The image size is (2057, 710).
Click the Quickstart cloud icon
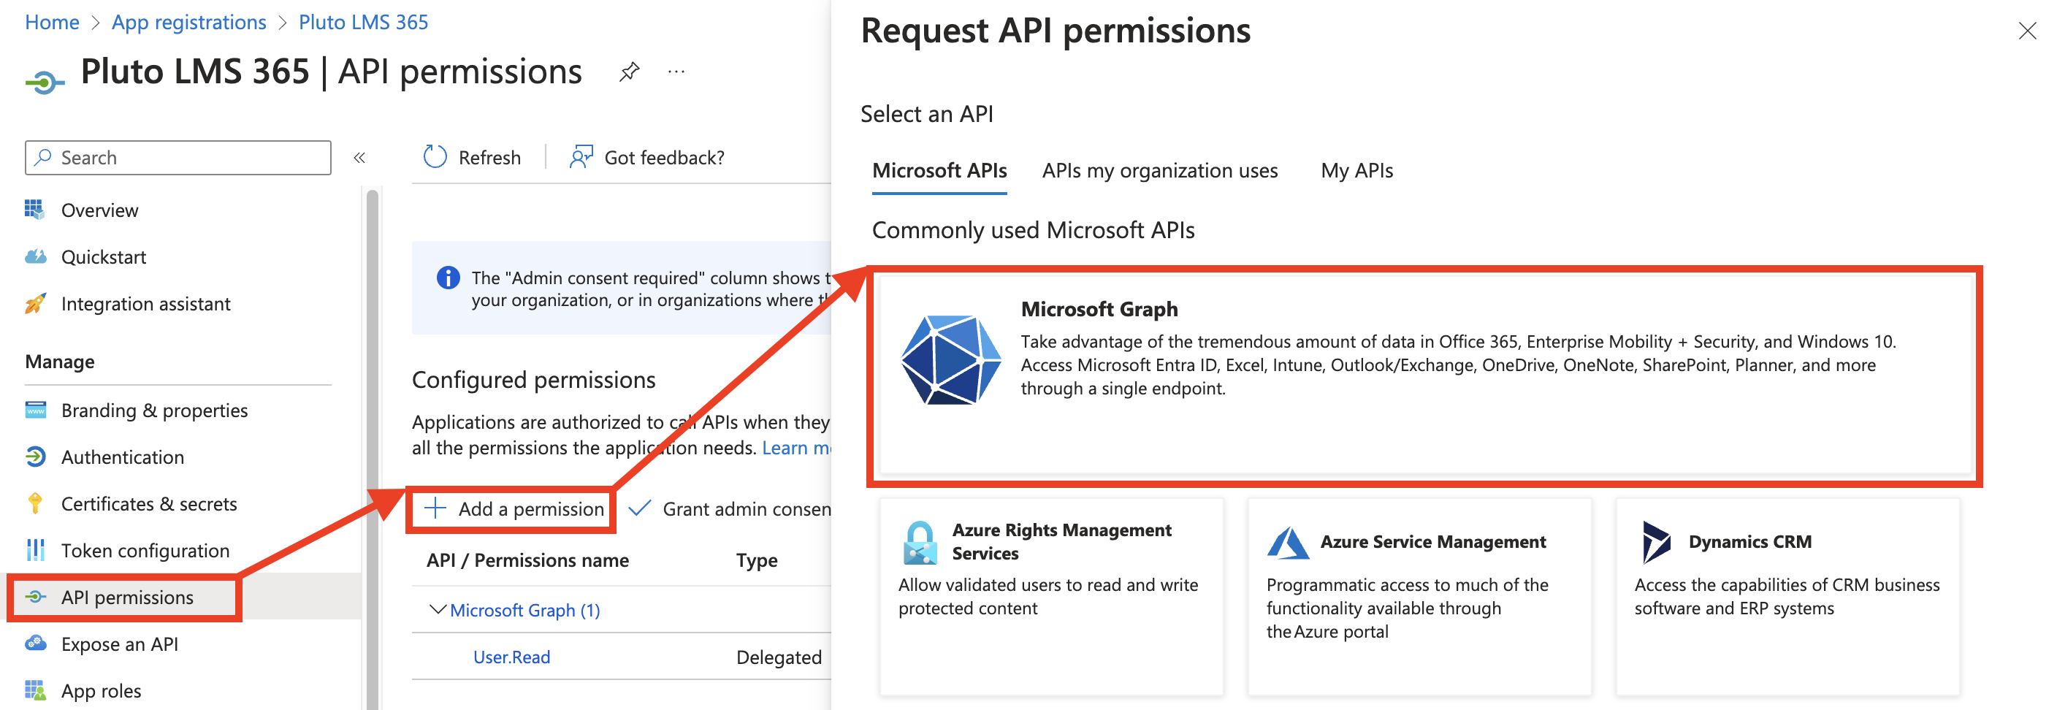pyautogui.click(x=35, y=256)
